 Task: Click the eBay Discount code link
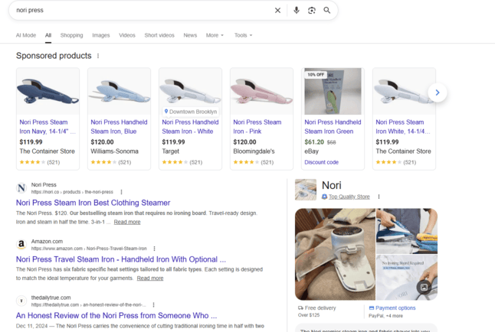click(321, 162)
